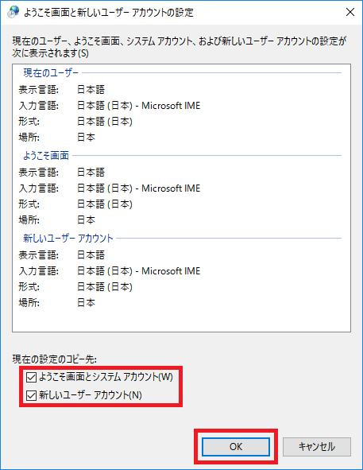Image resolution: width=363 pixels, height=470 pixels.
Task: Click 表示言語 value under 現在のユーザー
Action: tap(91, 89)
